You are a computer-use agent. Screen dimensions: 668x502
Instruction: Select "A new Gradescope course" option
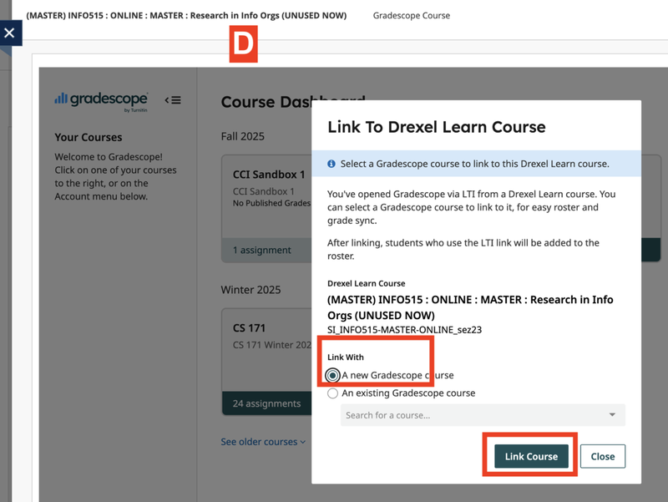pyautogui.click(x=333, y=375)
